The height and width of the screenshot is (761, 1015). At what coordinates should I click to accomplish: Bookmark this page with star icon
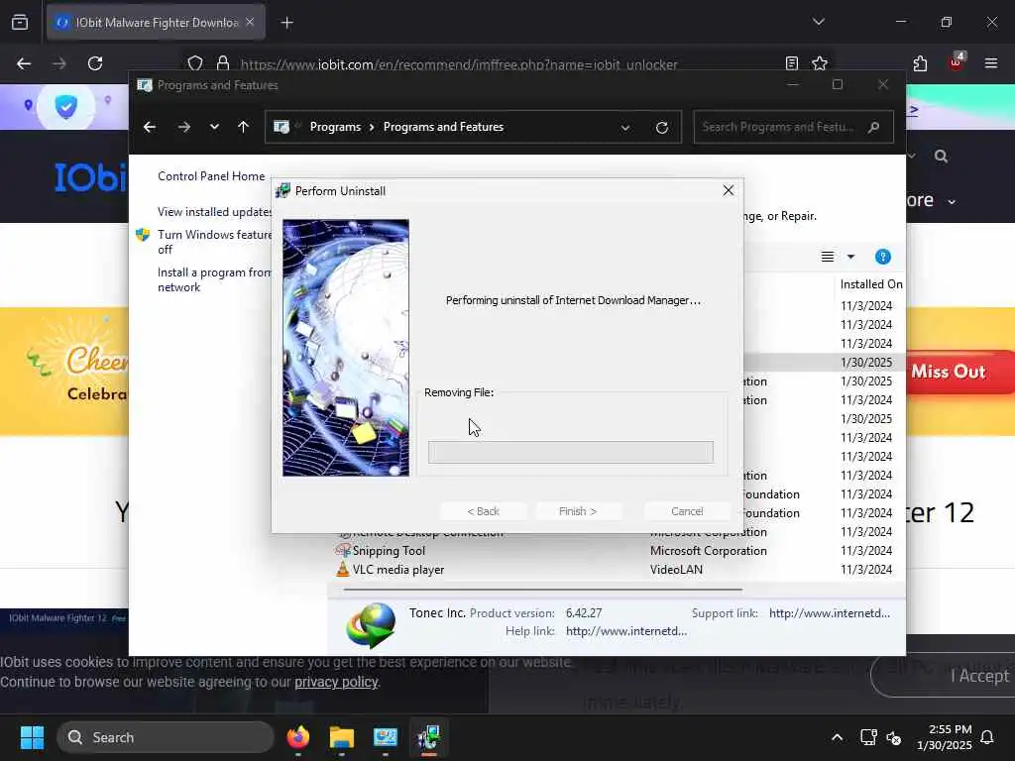coord(820,63)
